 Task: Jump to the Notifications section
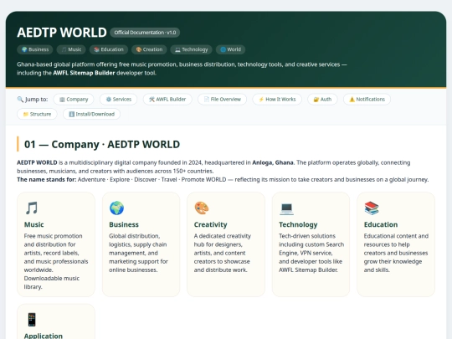point(367,99)
